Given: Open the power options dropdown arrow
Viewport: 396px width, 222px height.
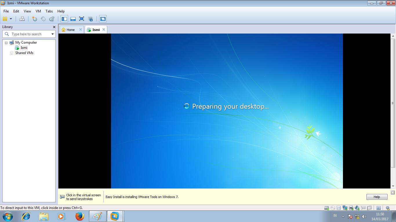Looking at the screenshot, I should 11,19.
